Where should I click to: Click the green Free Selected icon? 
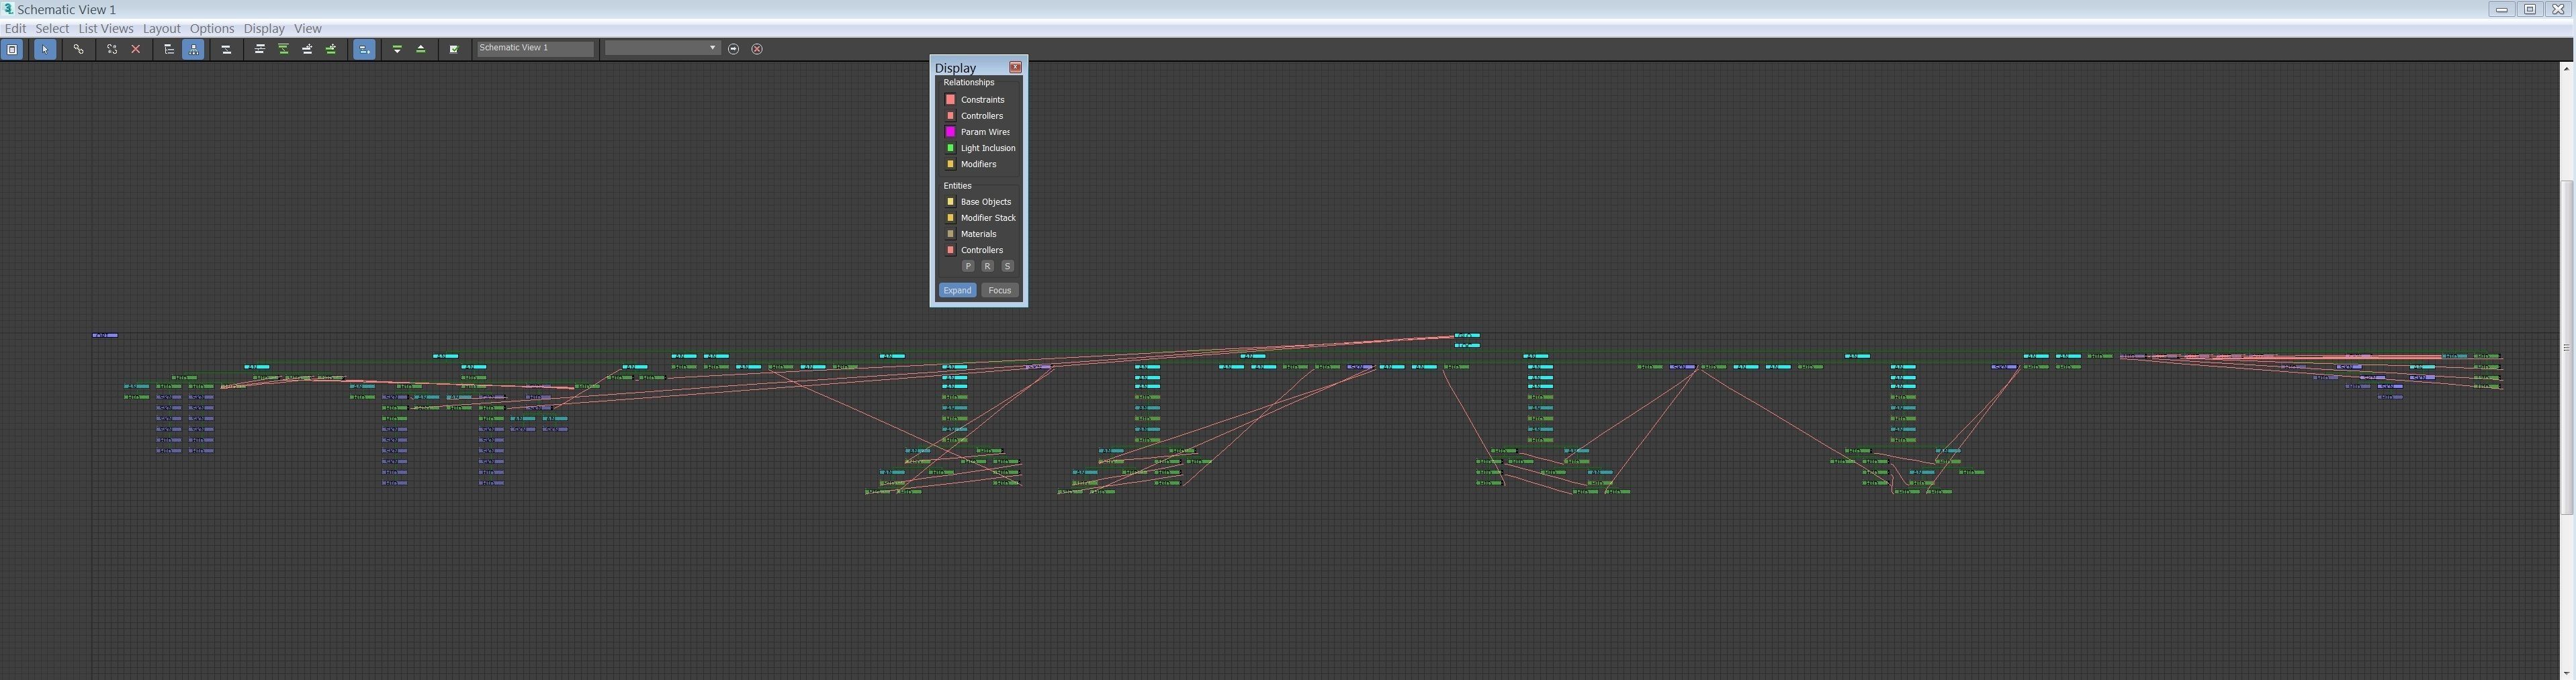pos(331,49)
